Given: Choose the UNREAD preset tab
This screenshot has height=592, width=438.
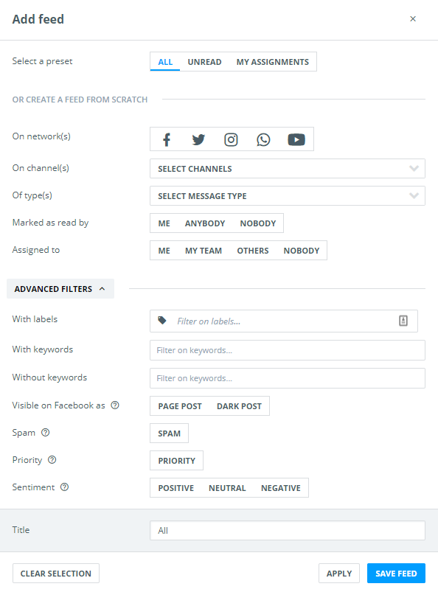Looking at the screenshot, I should [x=204, y=62].
